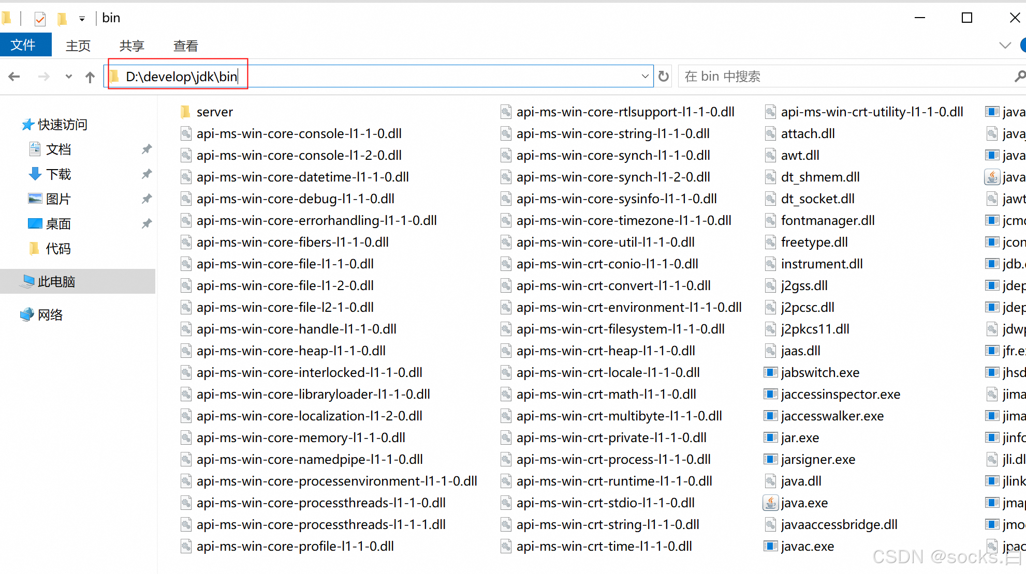Go up one folder level
Viewport: 1026px width, 574px height.
(90, 77)
